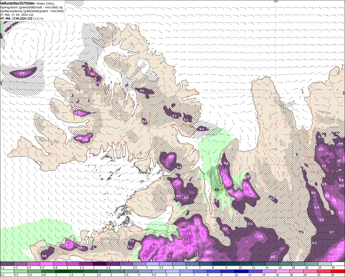Click the light purple lower swatch starting at 14

pos(269,271)
